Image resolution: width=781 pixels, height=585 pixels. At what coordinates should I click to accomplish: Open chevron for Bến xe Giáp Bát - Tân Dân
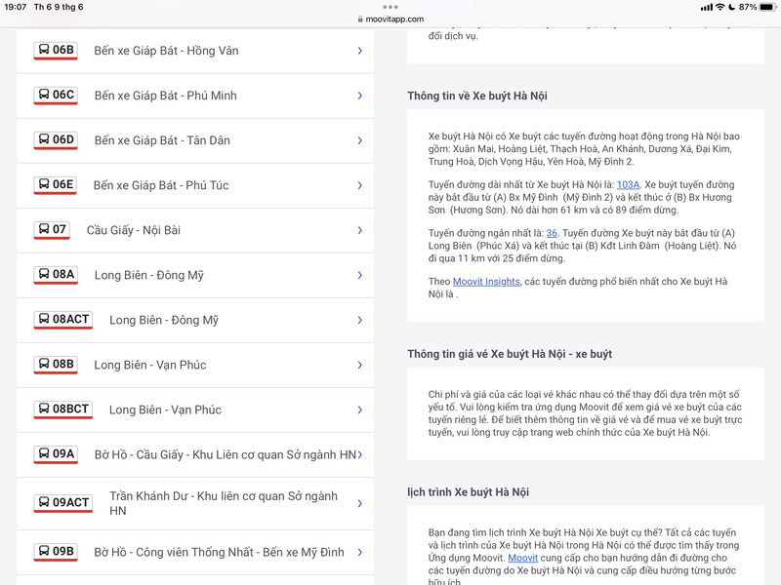pos(359,140)
